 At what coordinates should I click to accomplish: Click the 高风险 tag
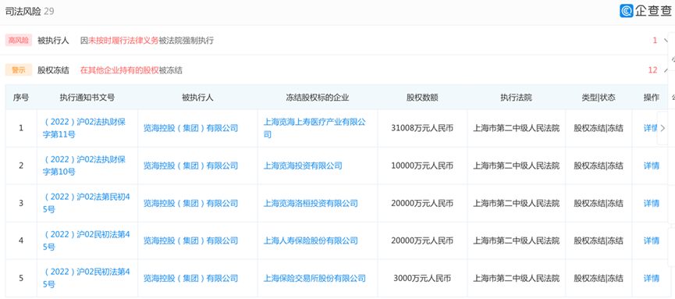click(x=19, y=41)
